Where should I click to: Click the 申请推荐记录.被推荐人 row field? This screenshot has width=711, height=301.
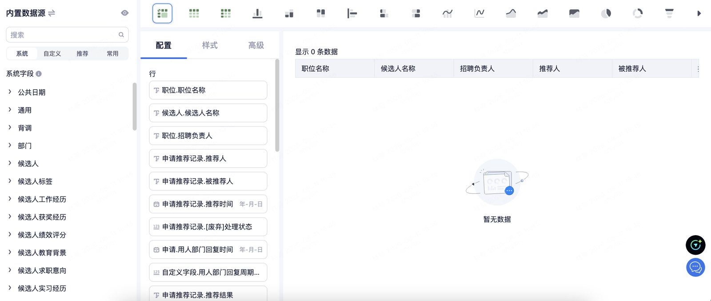[208, 181]
